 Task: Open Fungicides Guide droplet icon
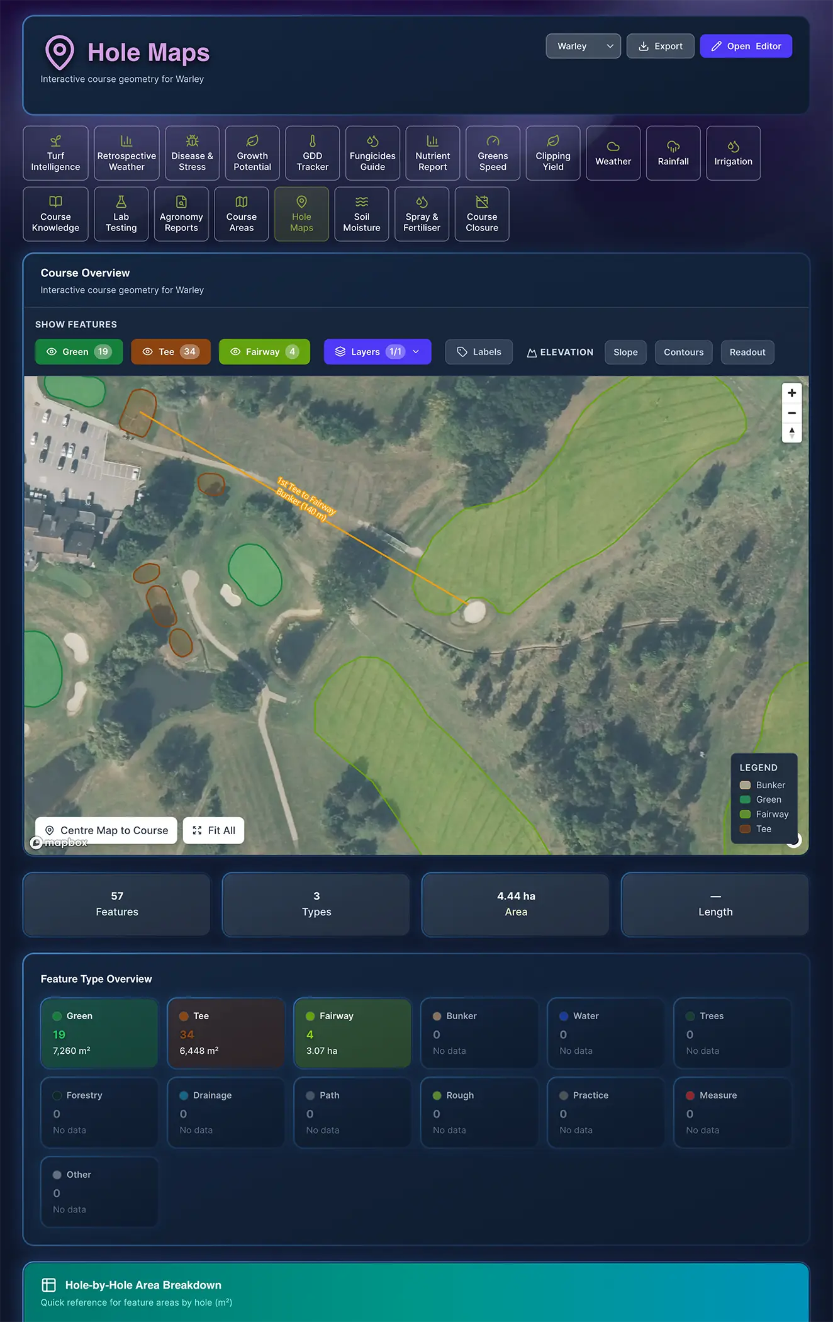(372, 141)
